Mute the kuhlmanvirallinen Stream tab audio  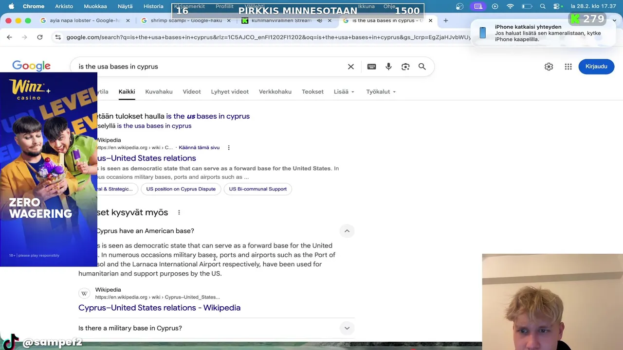point(319,20)
